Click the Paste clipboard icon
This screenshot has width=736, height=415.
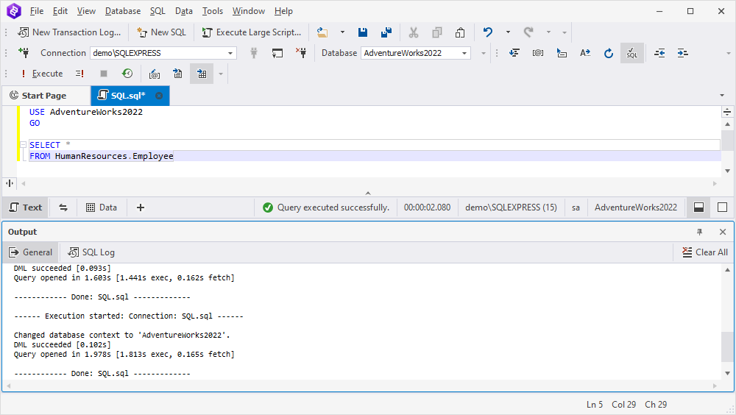[x=460, y=32]
